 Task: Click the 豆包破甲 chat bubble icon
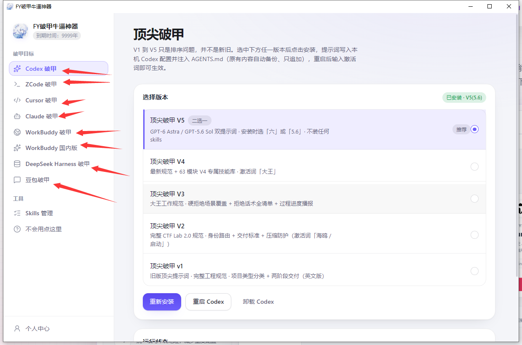tap(17, 180)
